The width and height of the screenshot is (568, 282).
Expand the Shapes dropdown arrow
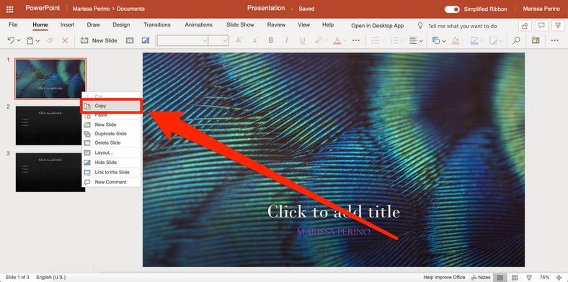point(444,41)
